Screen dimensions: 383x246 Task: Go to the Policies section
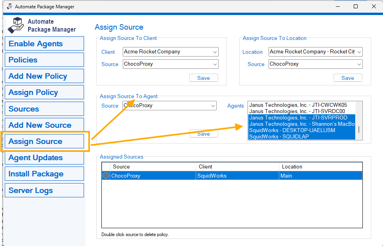click(44, 60)
